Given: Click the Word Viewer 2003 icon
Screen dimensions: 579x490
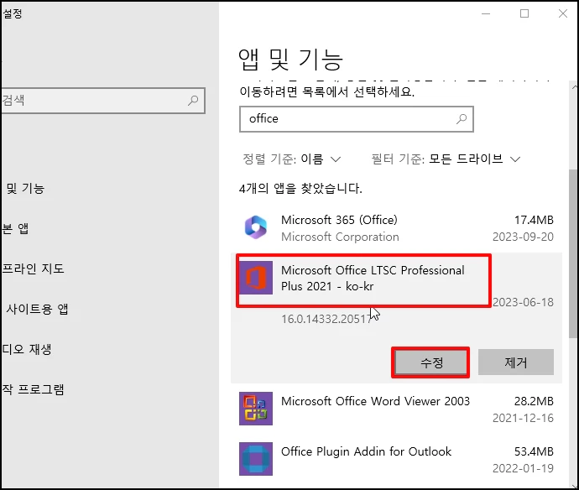Looking at the screenshot, I should click(x=256, y=409).
